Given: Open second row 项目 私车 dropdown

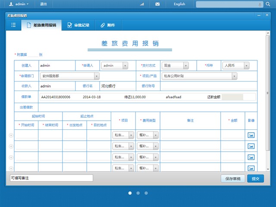Looking at the screenshot, I should pyautogui.click(x=123, y=146).
